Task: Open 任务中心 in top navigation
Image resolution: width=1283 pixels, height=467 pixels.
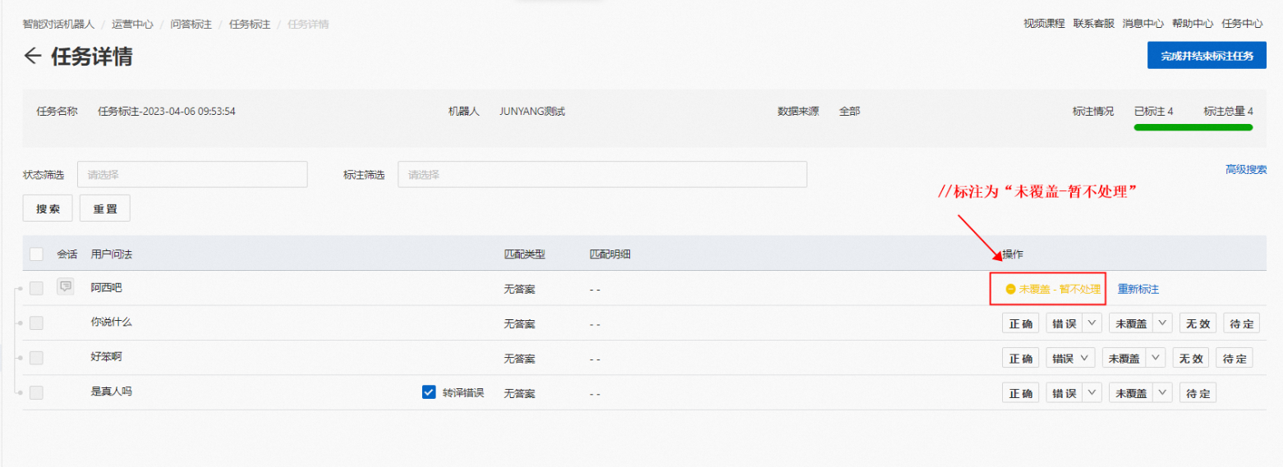Action: (x=1242, y=24)
